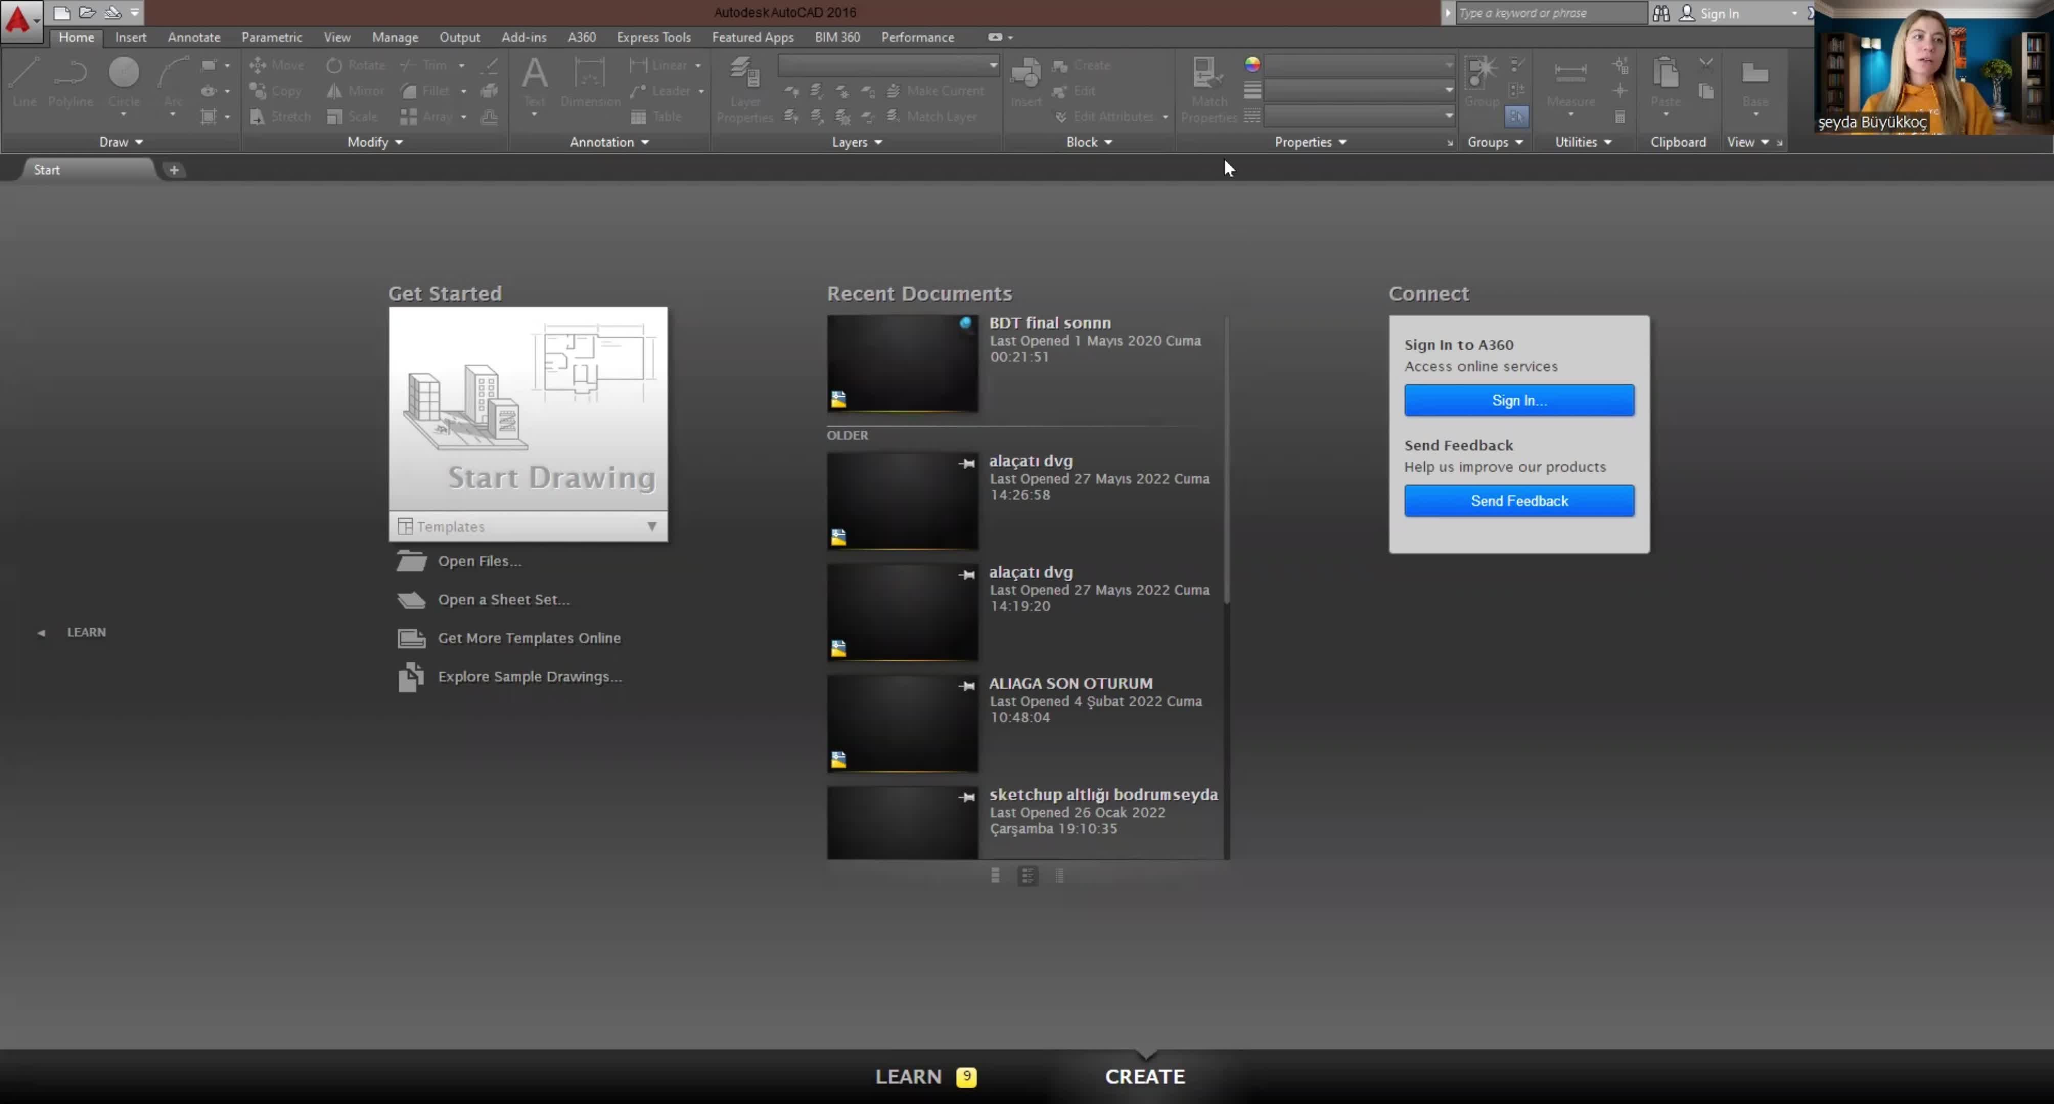The image size is (2054, 1104).
Task: Click the Explore Sample Drawings icon
Action: click(412, 677)
